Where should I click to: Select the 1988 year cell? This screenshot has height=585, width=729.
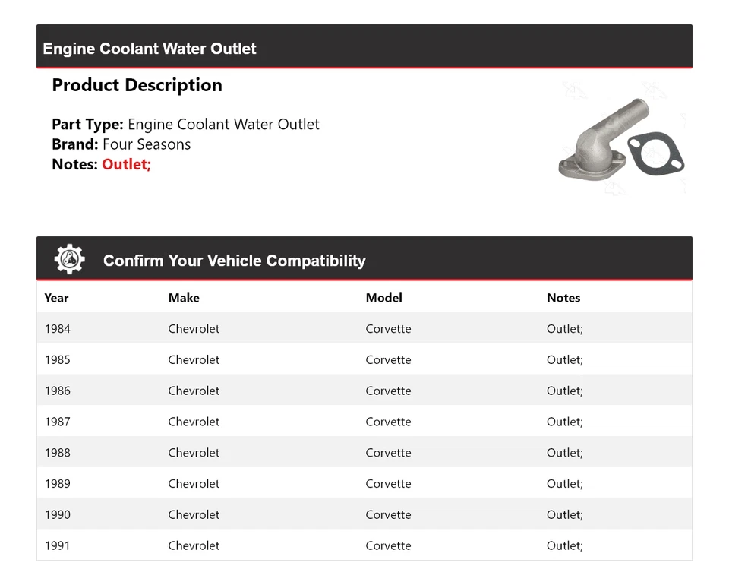[58, 453]
